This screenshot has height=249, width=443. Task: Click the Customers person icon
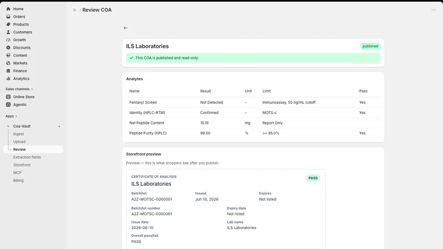[x=8, y=32]
